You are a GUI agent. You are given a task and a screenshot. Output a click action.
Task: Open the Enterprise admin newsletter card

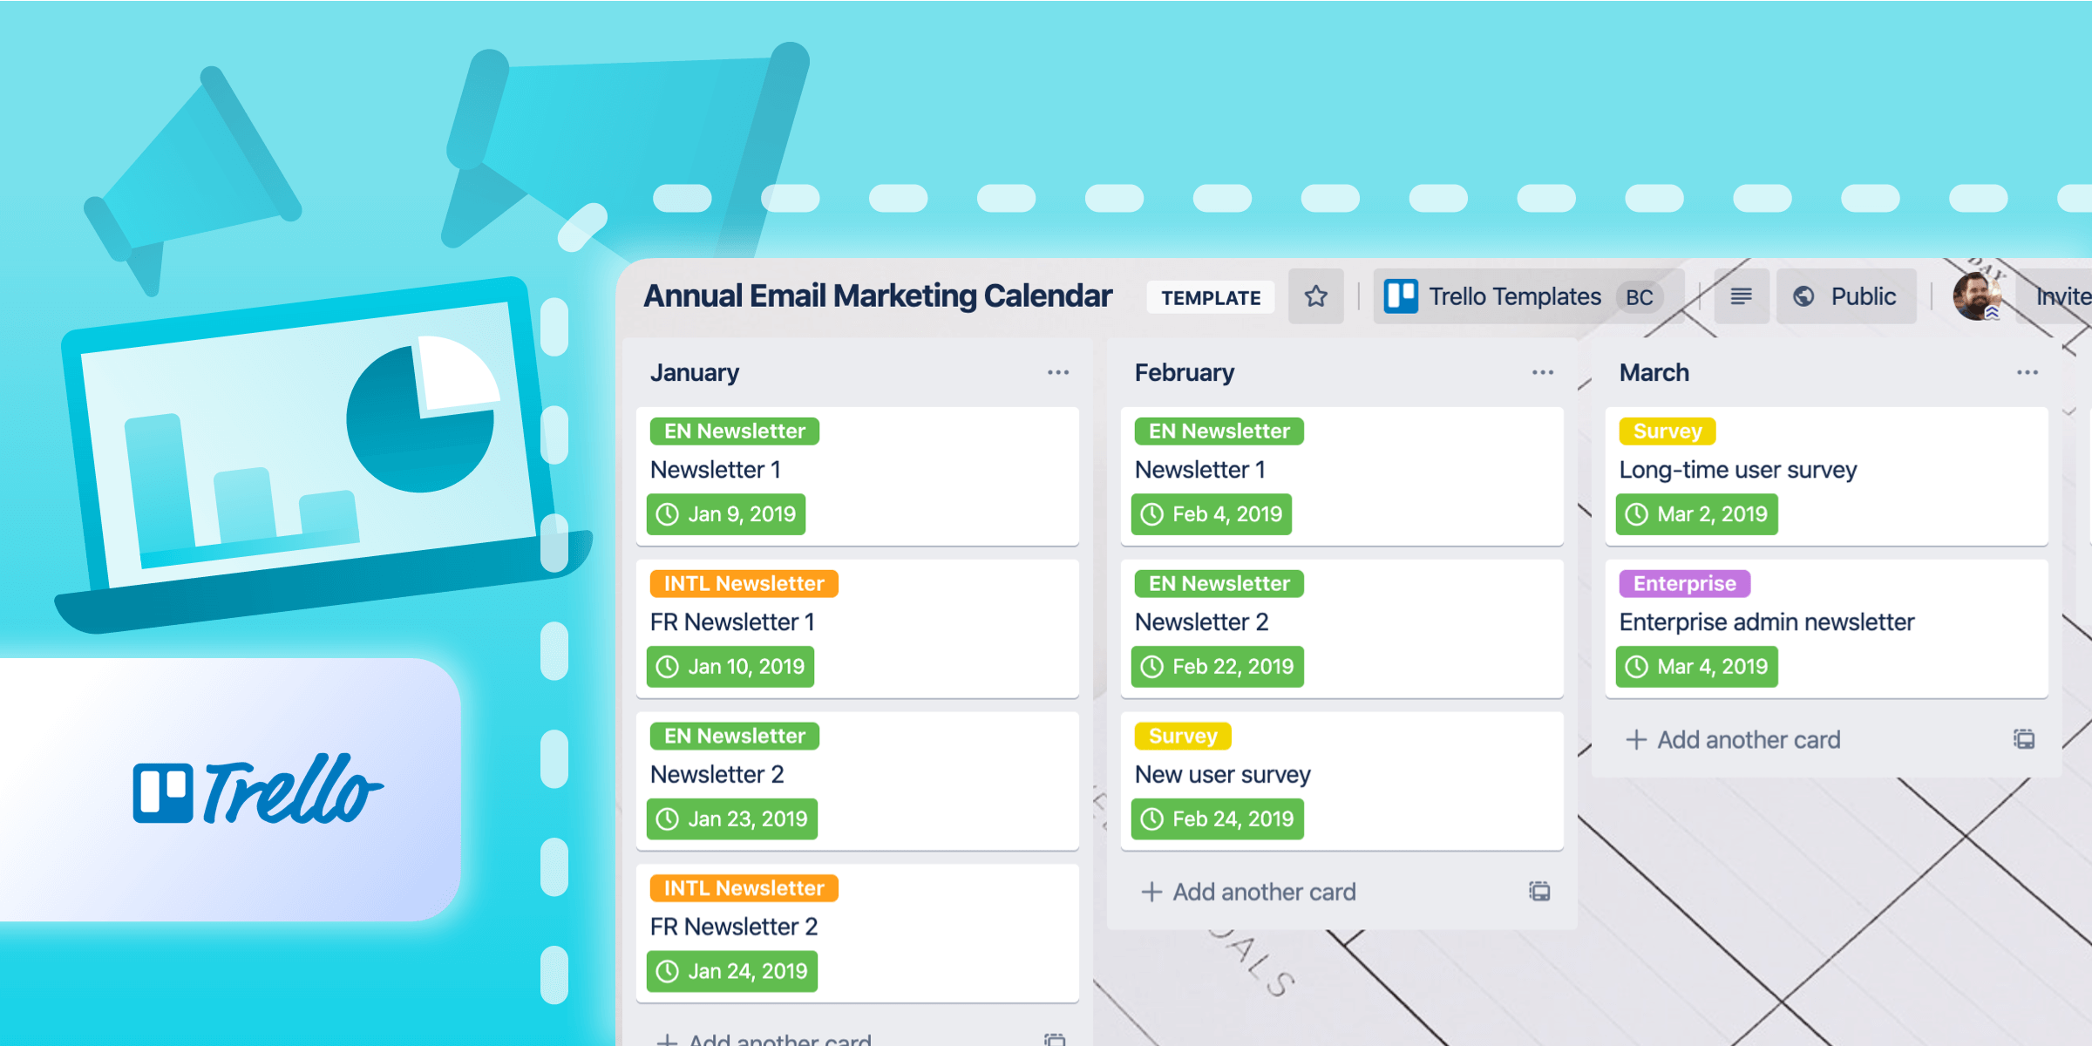click(1827, 628)
